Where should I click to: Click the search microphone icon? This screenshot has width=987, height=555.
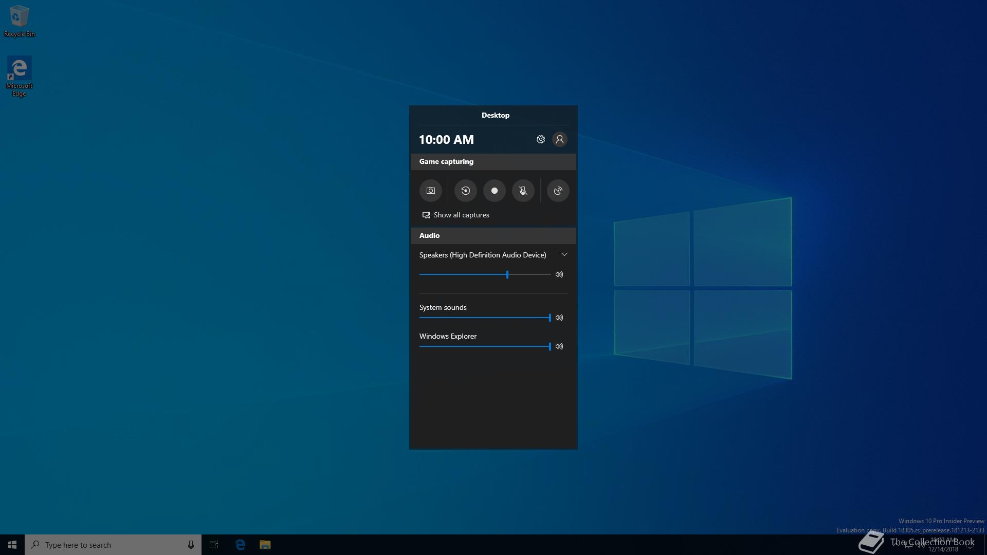point(191,545)
